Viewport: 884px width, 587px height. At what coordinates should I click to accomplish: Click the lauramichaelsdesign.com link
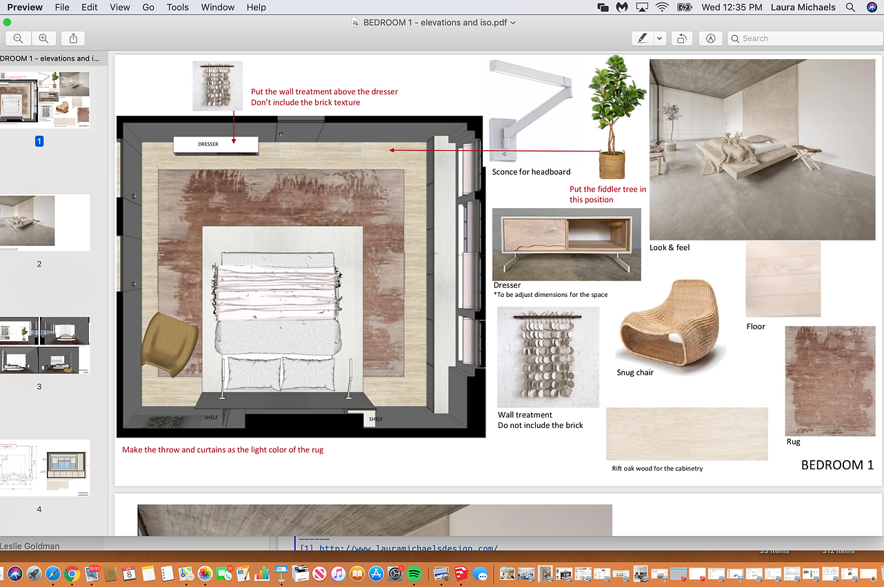408,548
